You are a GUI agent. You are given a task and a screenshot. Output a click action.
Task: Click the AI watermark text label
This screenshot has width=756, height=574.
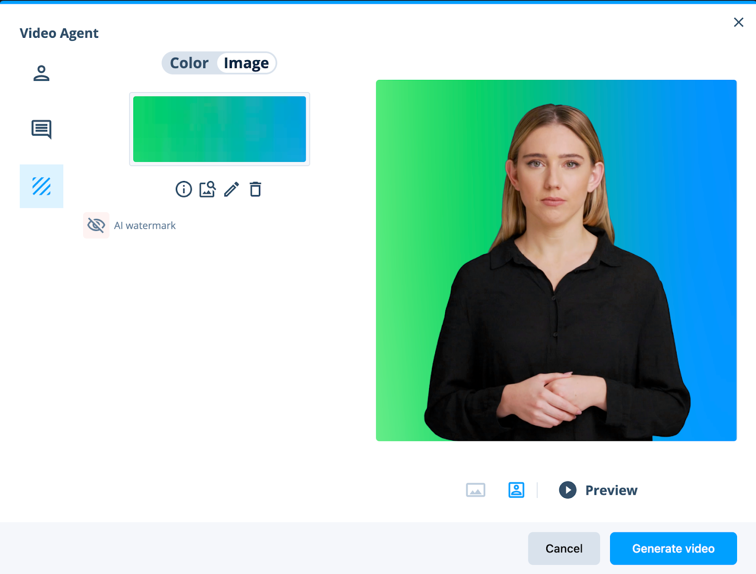145,226
